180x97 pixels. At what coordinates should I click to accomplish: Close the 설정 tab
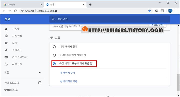[x=83, y=4]
